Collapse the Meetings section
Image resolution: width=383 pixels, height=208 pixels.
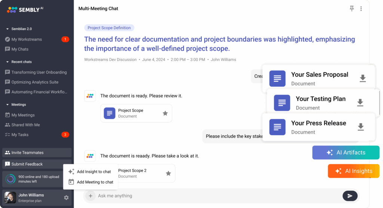point(7,105)
